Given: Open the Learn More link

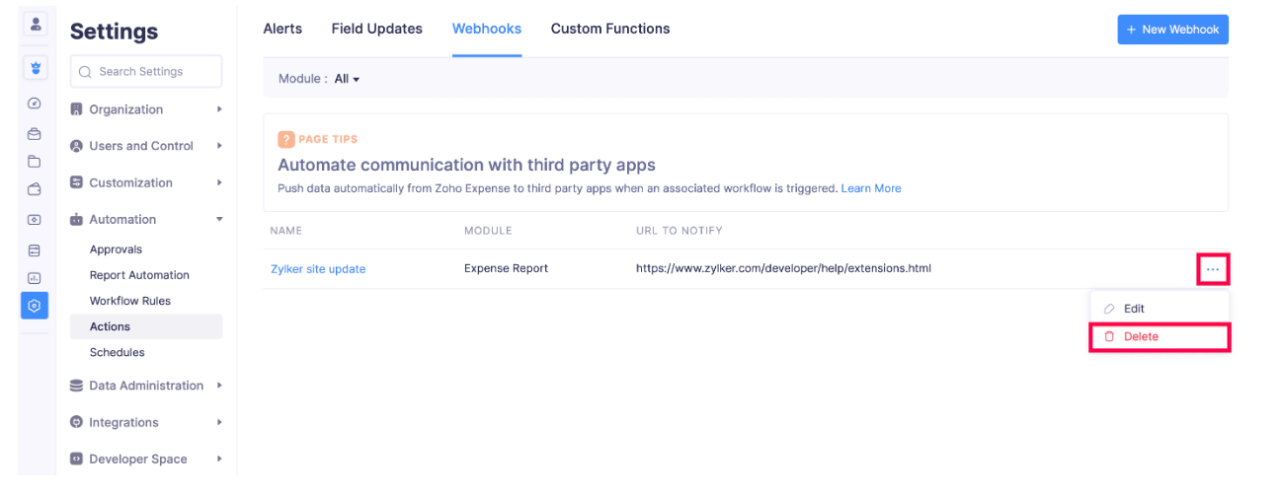Looking at the screenshot, I should [x=870, y=188].
